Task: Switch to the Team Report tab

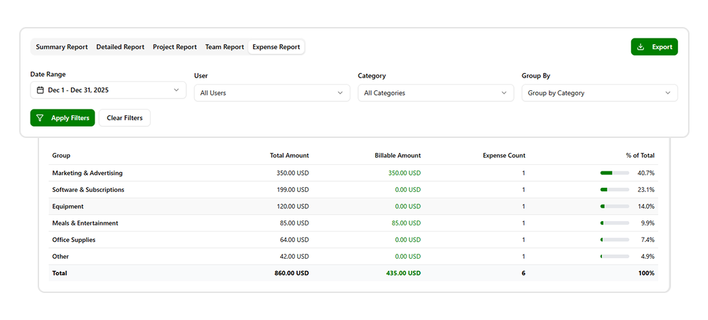Action: (225, 47)
